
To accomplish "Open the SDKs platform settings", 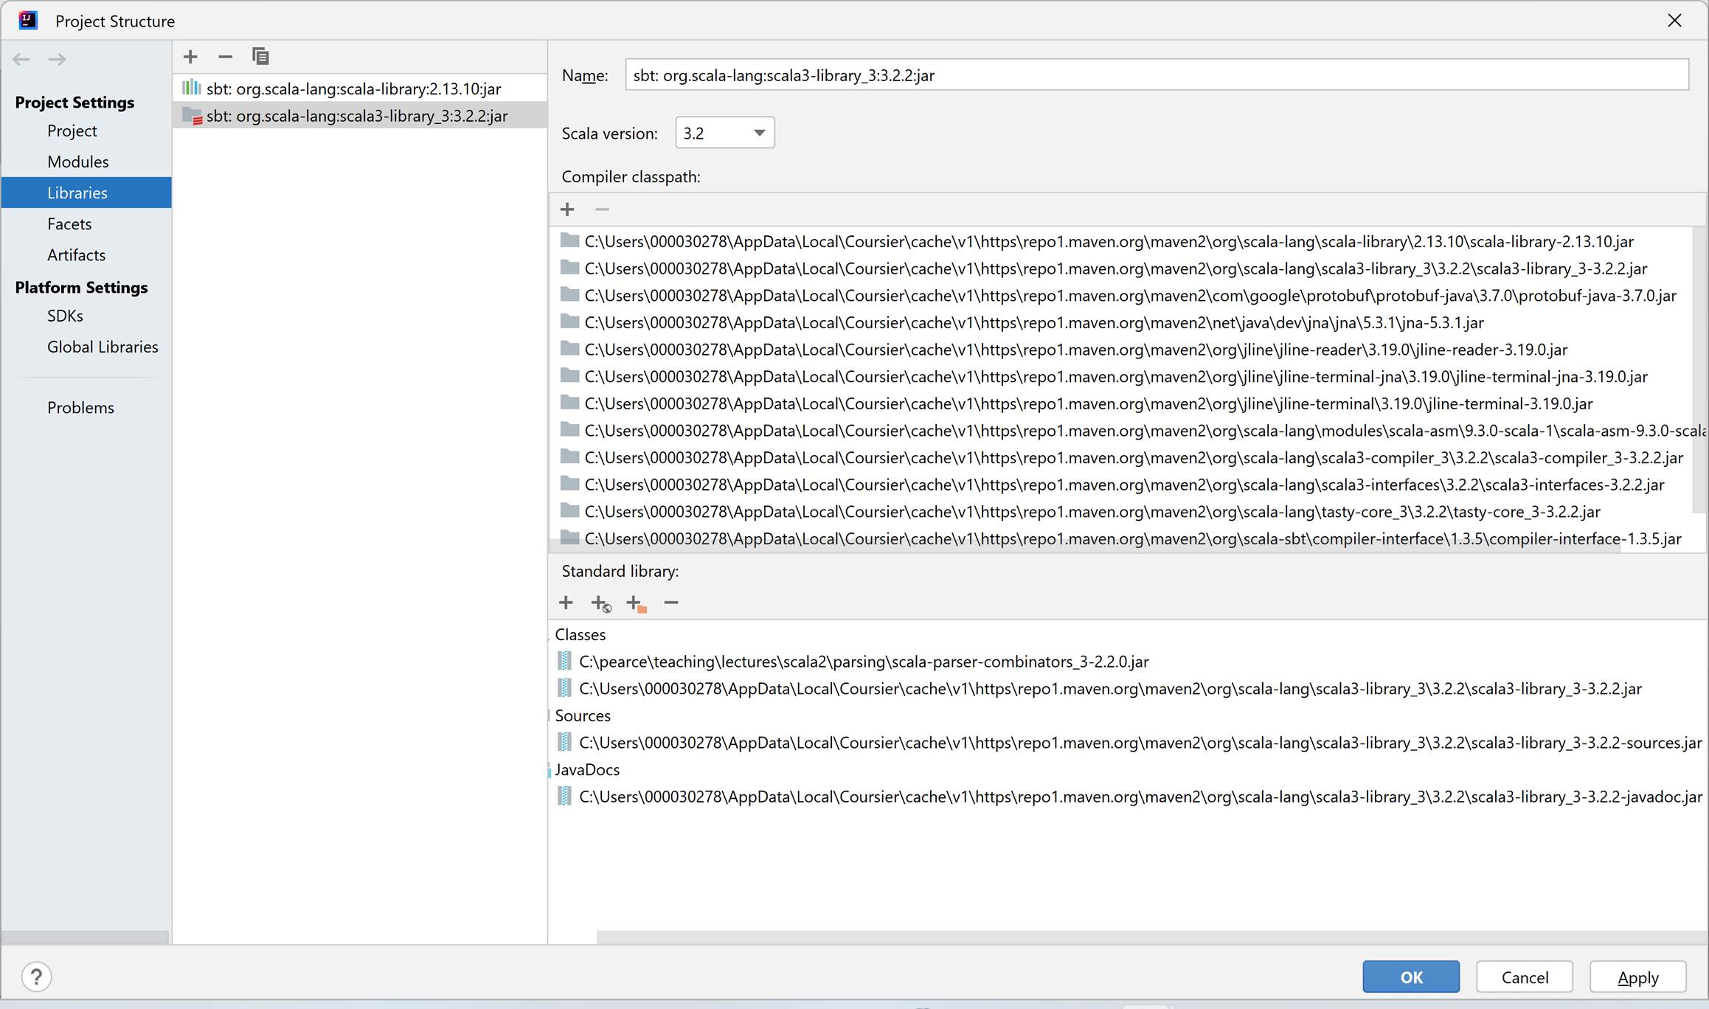I will coord(65,316).
